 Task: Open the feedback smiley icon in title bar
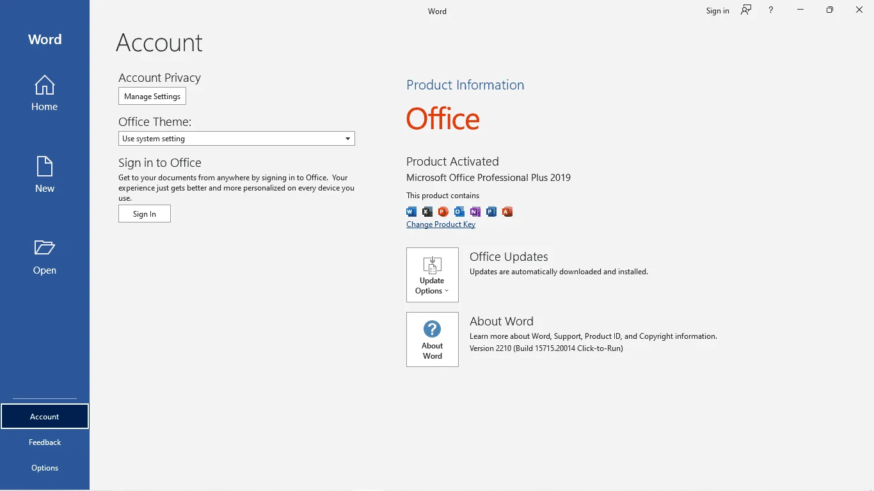pos(746,10)
